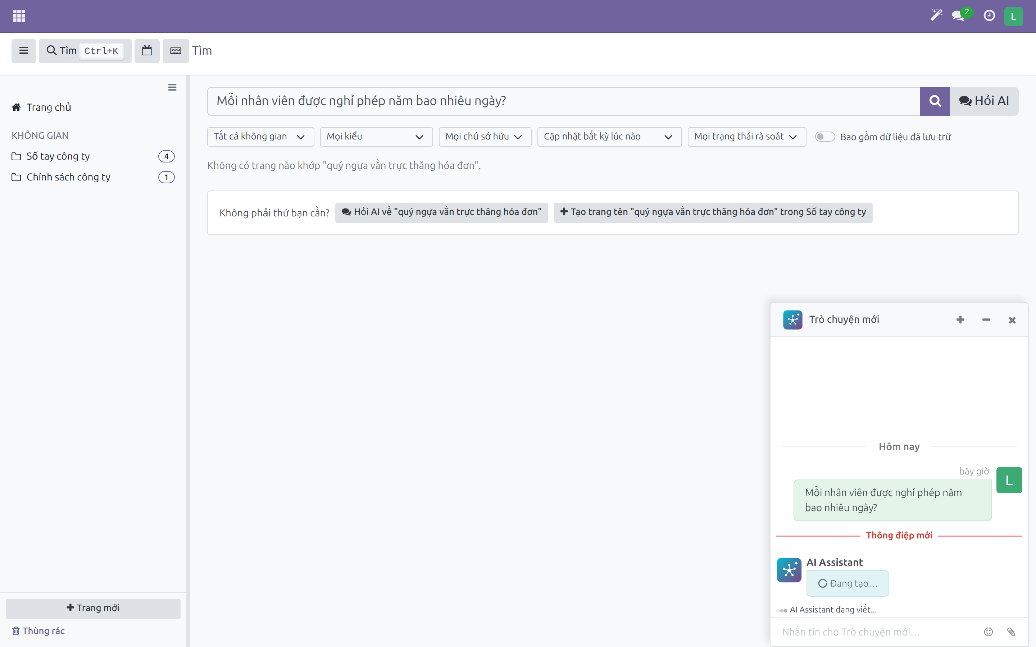The width and height of the screenshot is (1036, 647).
Task: Expand the 'Tất cả không gian' dropdown
Action: 260,137
